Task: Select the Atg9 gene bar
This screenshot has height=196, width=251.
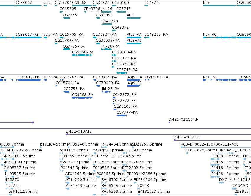Action: pyautogui.click(x=134, y=18)
